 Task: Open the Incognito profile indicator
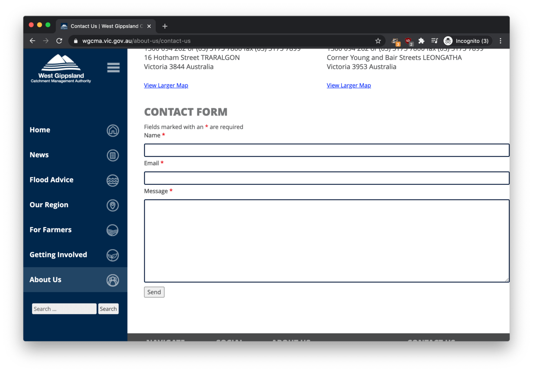pos(467,41)
